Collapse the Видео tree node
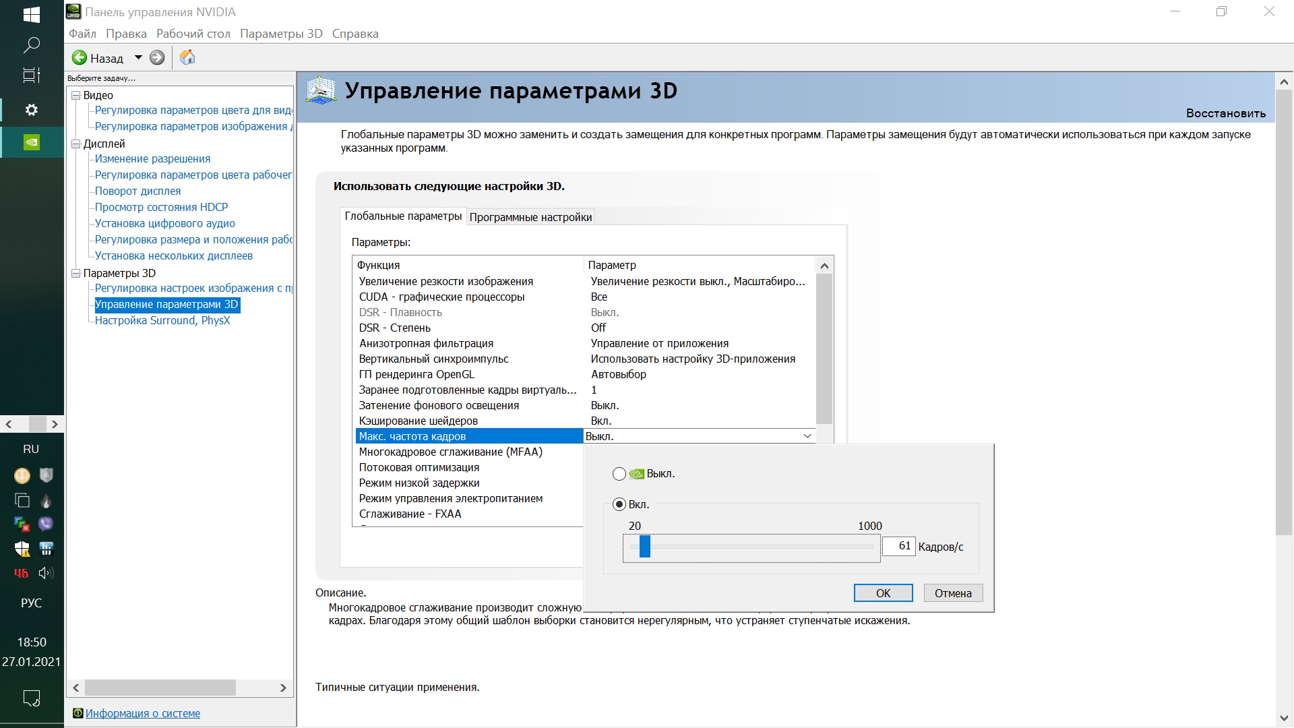This screenshot has width=1294, height=728. pyautogui.click(x=76, y=96)
